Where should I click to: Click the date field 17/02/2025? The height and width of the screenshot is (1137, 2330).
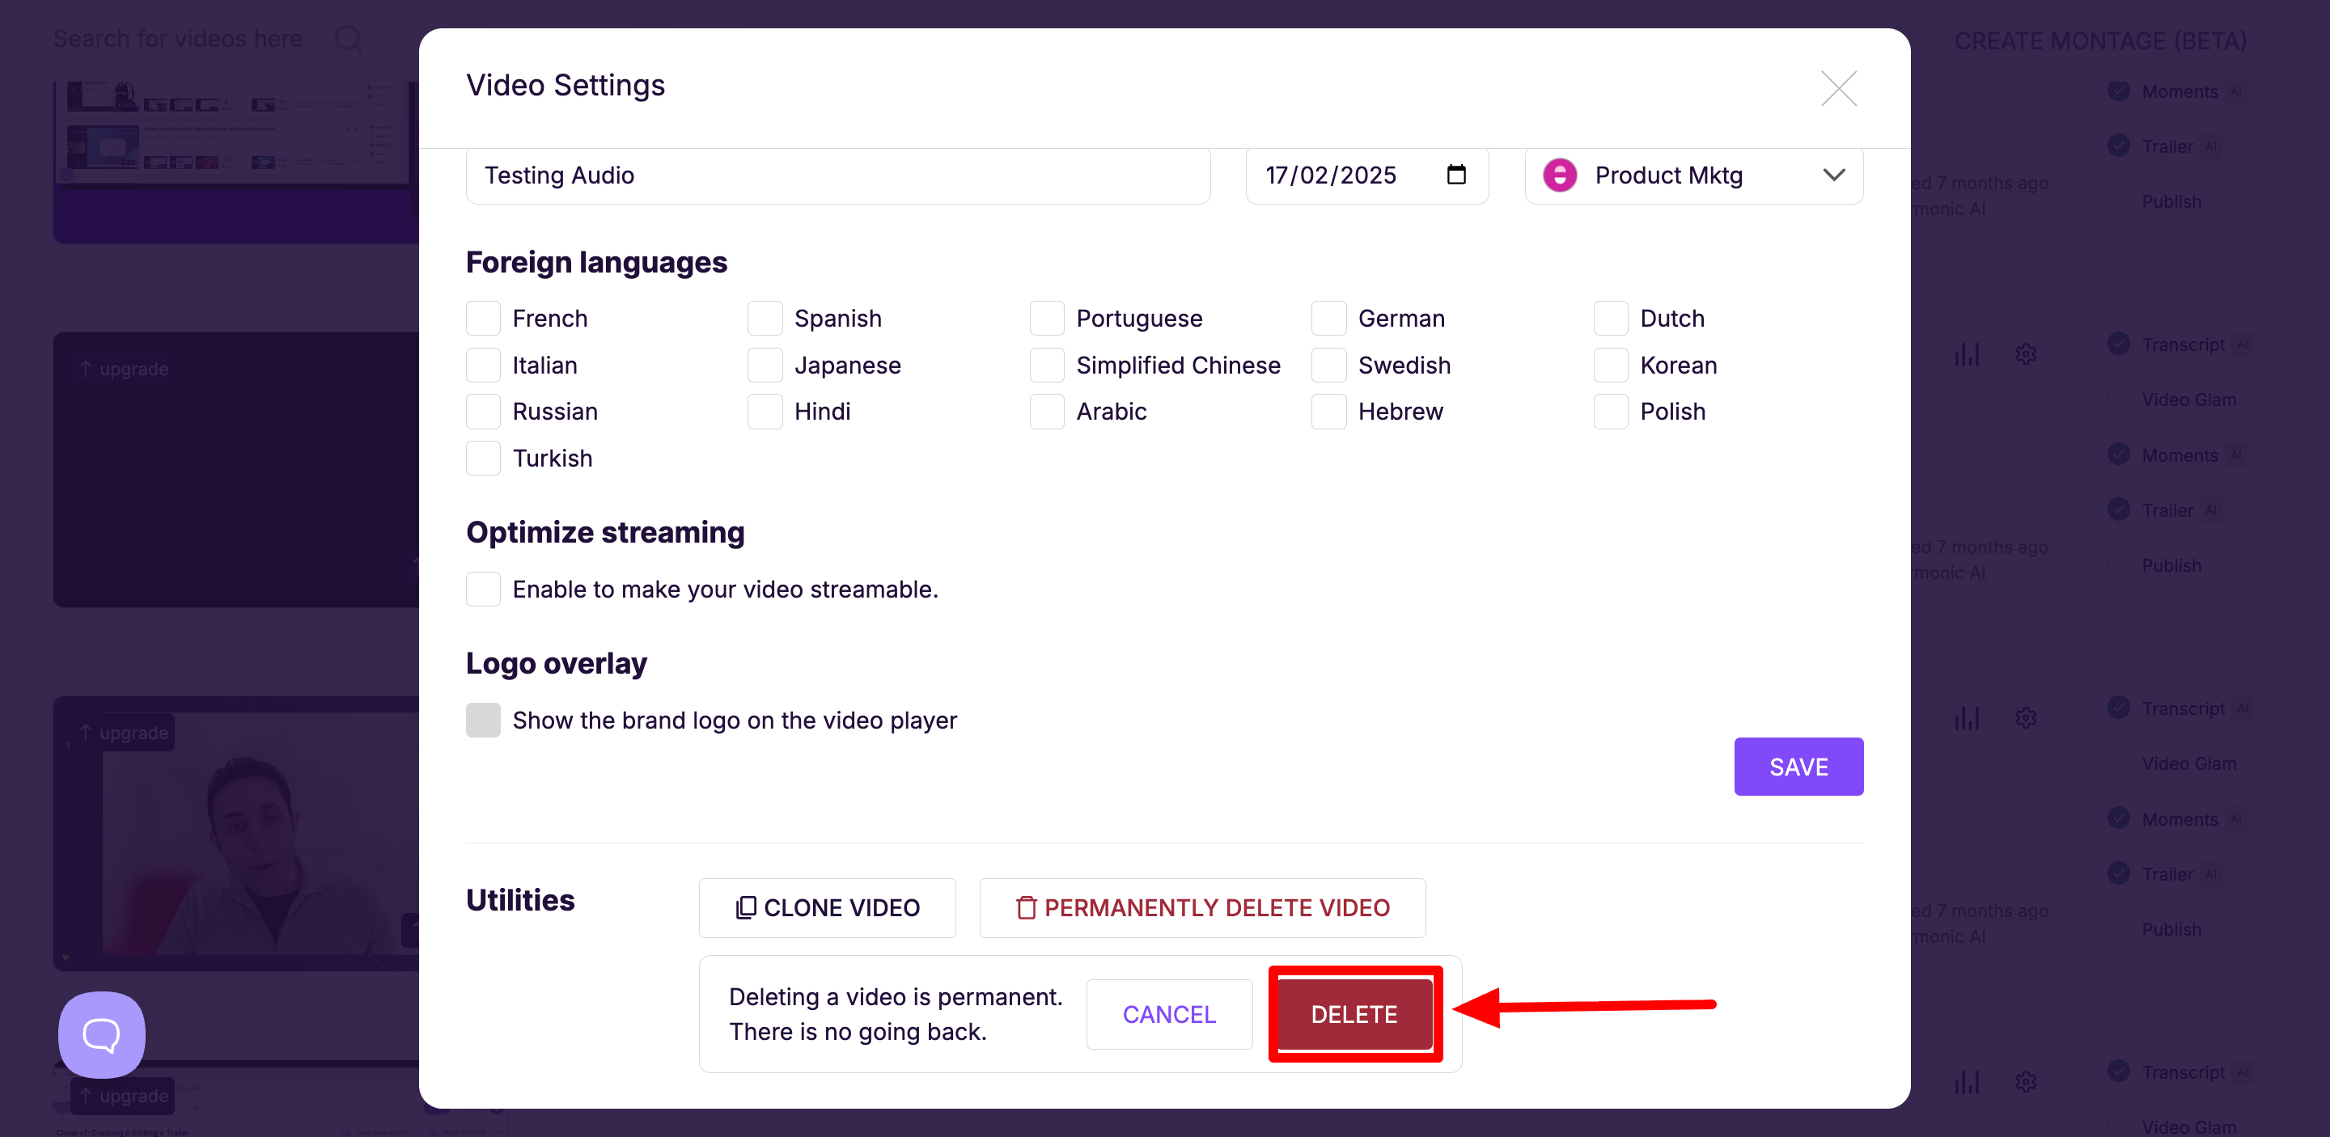click(1329, 175)
